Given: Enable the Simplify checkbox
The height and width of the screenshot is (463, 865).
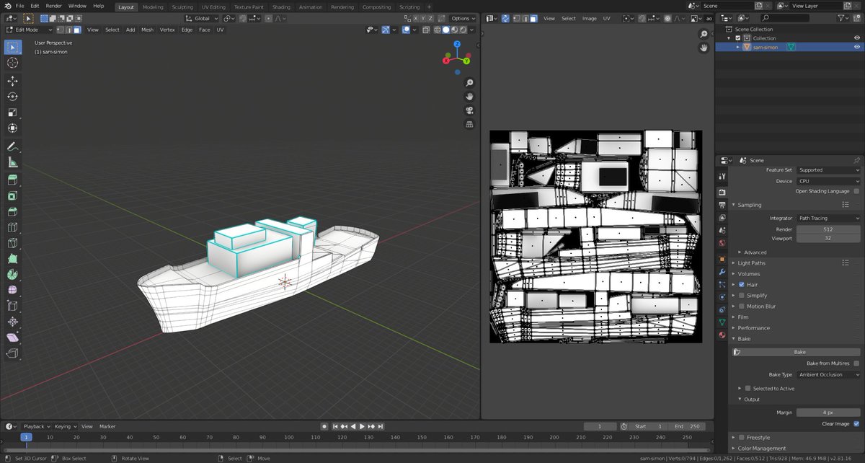Looking at the screenshot, I should tap(742, 296).
